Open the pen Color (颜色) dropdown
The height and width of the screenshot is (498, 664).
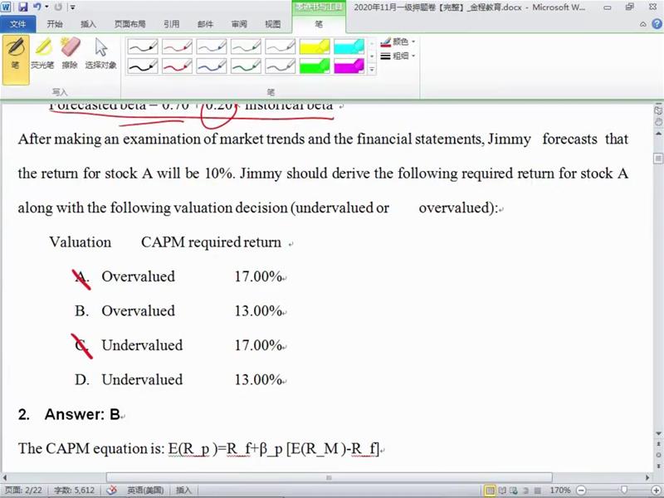point(399,41)
